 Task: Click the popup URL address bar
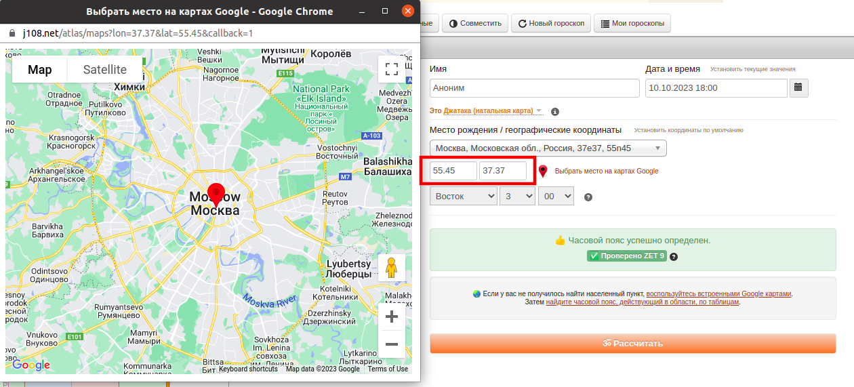tap(210, 33)
